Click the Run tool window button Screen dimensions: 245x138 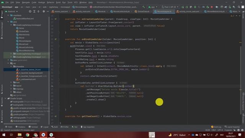[x=75, y=127]
